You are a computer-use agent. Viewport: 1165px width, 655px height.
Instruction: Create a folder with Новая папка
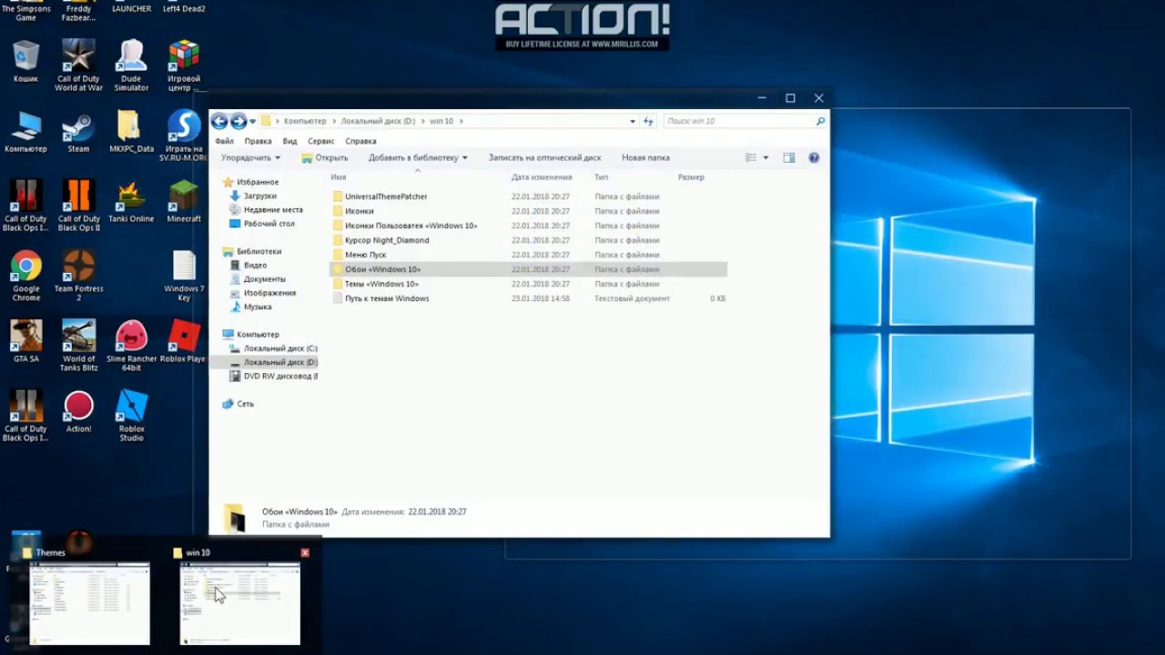[645, 157]
